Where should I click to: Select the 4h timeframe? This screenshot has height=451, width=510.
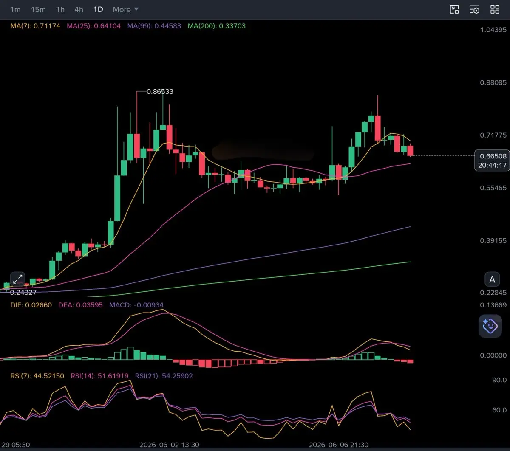(x=79, y=9)
